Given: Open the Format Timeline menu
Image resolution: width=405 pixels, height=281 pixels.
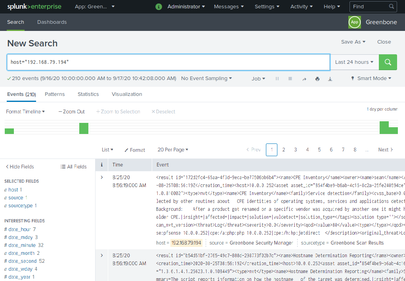Looking at the screenshot, I should [25, 112].
